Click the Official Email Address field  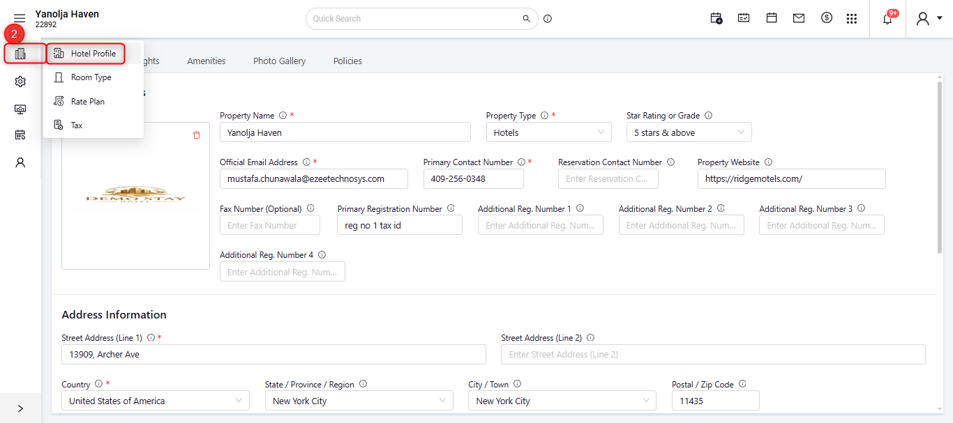pyautogui.click(x=314, y=178)
